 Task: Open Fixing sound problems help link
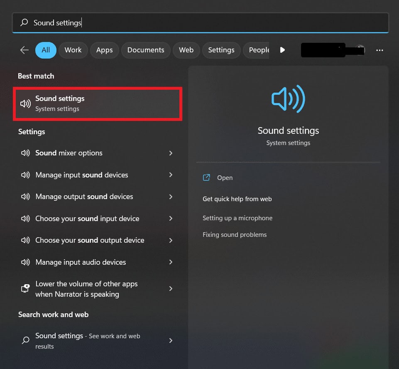(x=235, y=234)
